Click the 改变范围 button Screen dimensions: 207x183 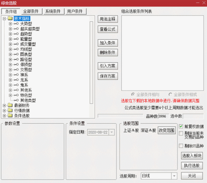pyautogui.click(x=167, y=130)
